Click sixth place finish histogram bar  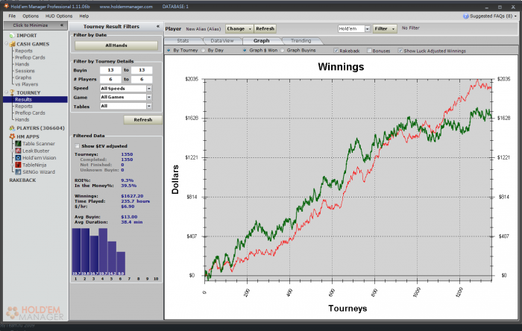point(121,263)
